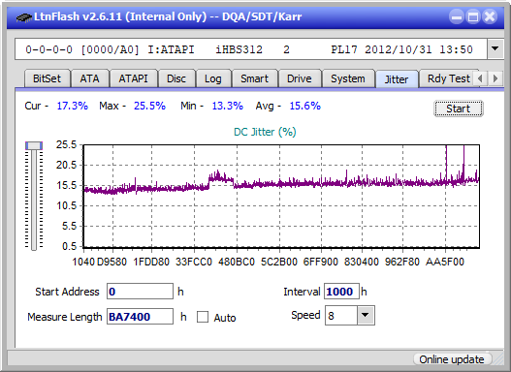Screen dimensions: 511x372
Task: Start the jitter measurement
Action: [x=459, y=108]
